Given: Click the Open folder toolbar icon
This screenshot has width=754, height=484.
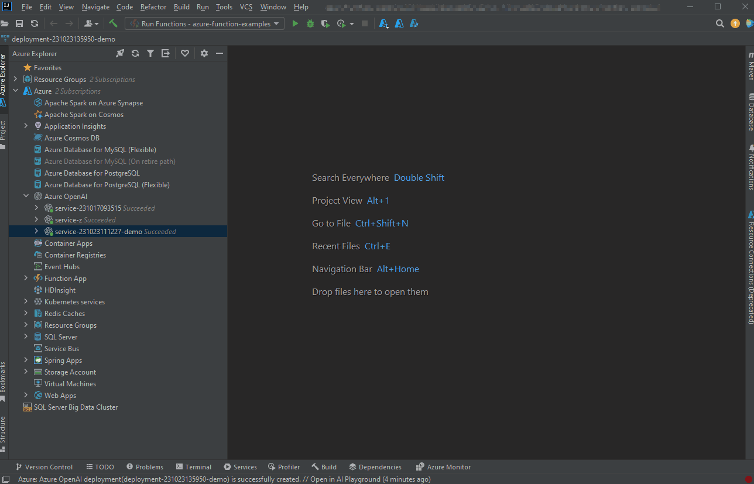Looking at the screenshot, I should pos(5,23).
